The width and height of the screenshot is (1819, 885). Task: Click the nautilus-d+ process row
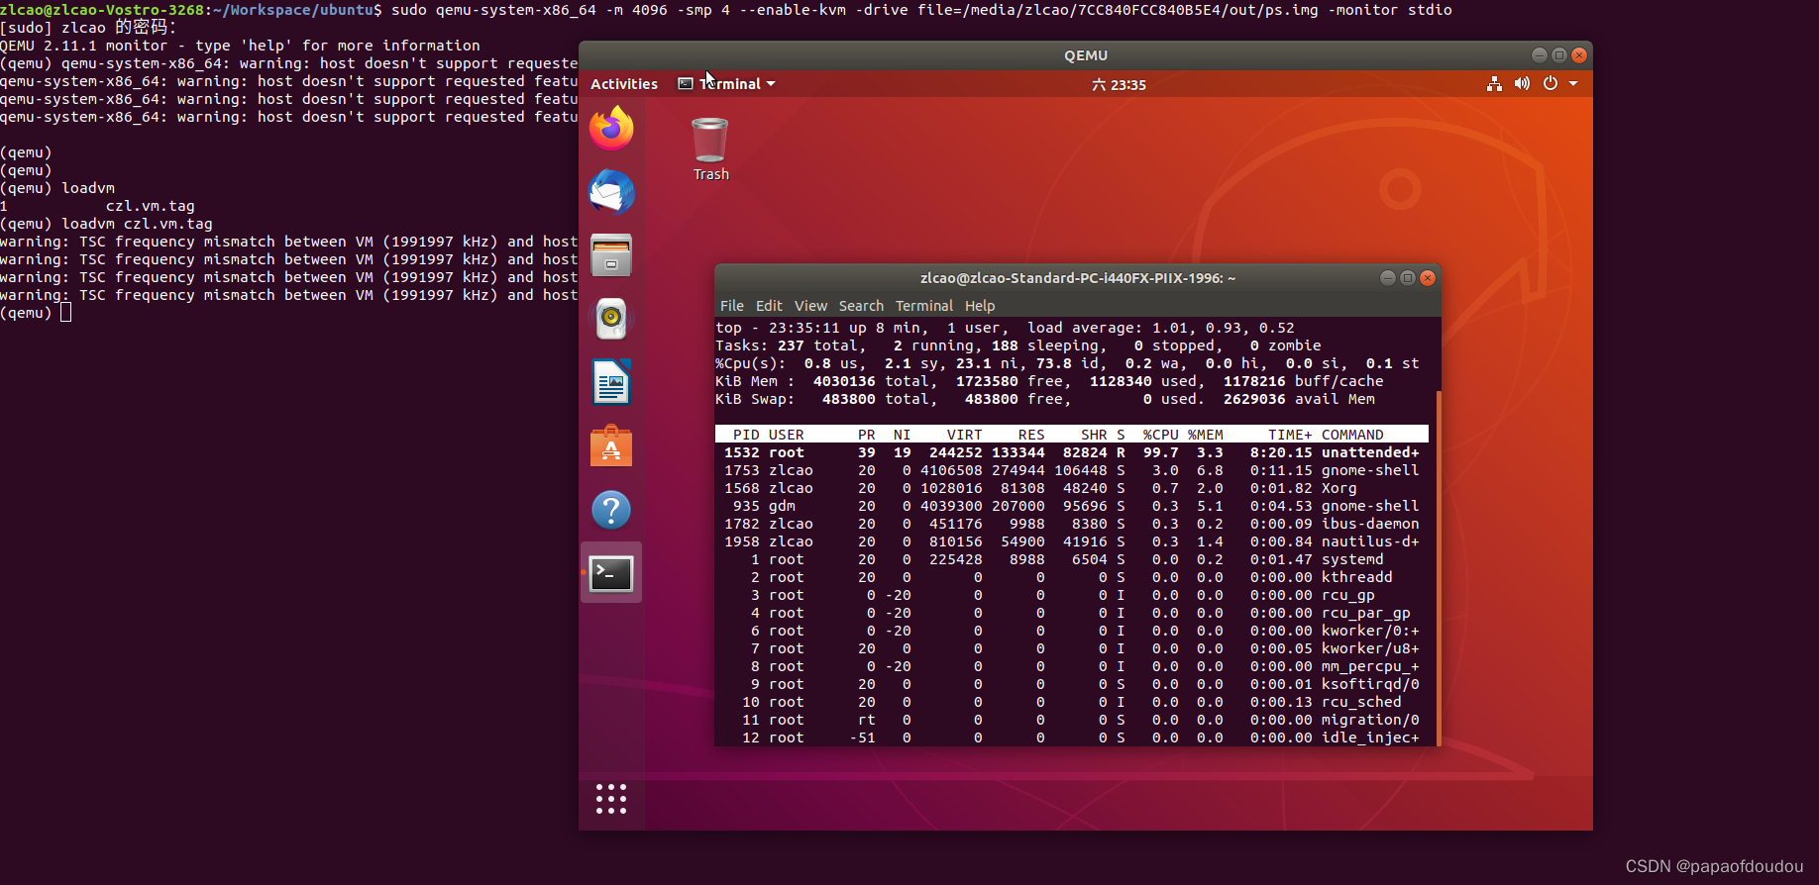tap(1072, 541)
